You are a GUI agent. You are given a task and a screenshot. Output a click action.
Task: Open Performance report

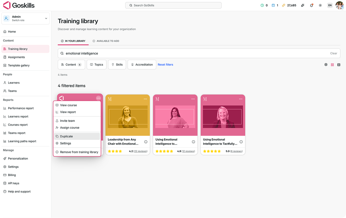25,108
